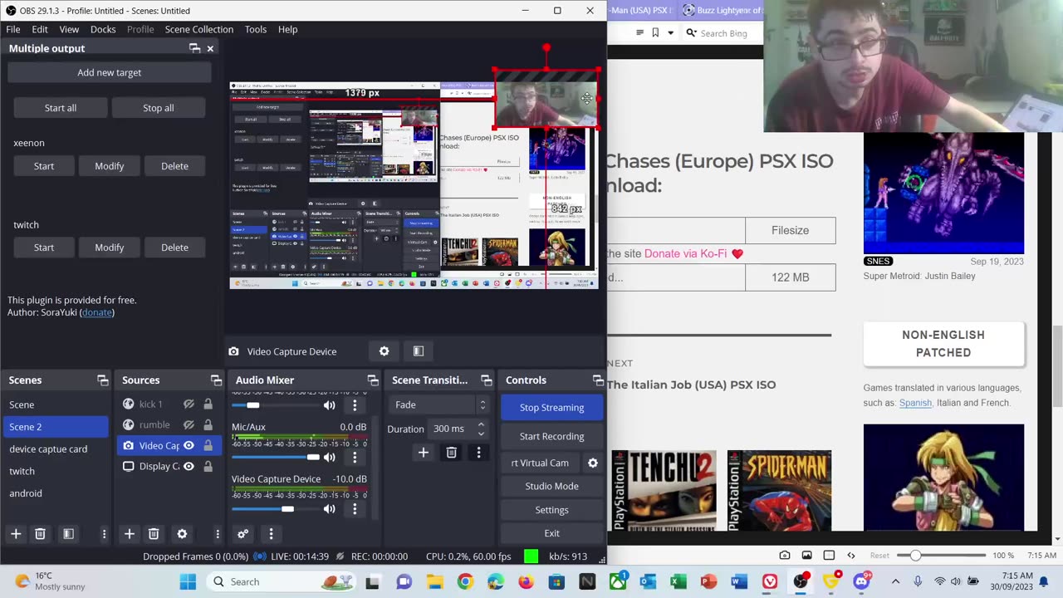Follow the donate link in plugin note

[x=97, y=312]
